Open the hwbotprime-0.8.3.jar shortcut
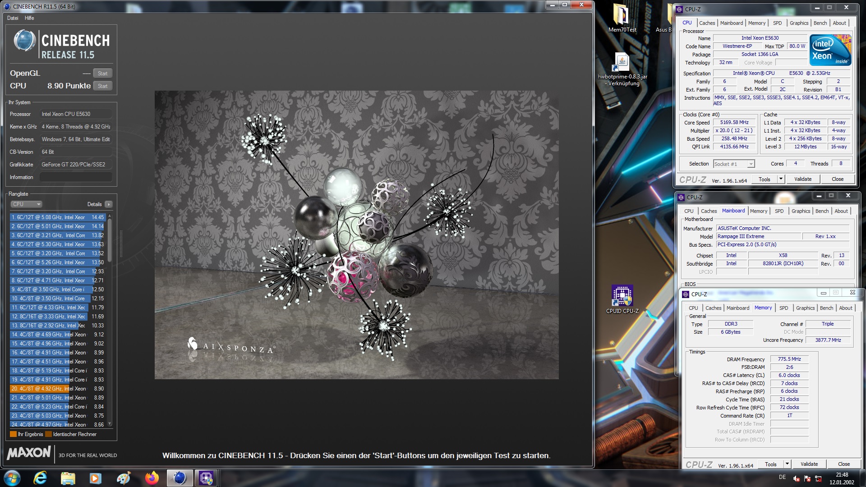Viewport: 866px width, 487px height. 622,70
